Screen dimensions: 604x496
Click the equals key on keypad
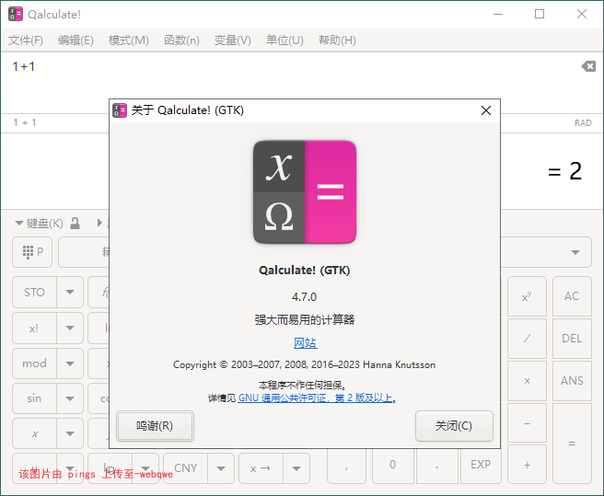[x=572, y=444]
